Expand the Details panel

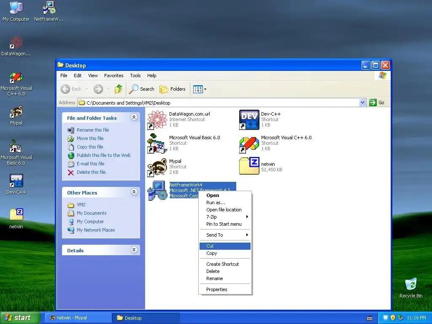point(134,250)
